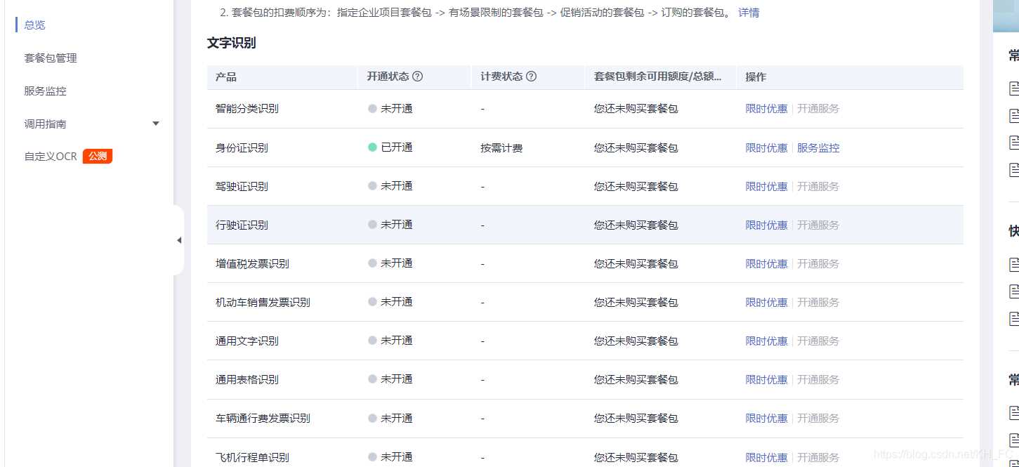Click the second document icon in right panel
Image resolution: width=1019 pixels, height=467 pixels.
coord(1013,114)
